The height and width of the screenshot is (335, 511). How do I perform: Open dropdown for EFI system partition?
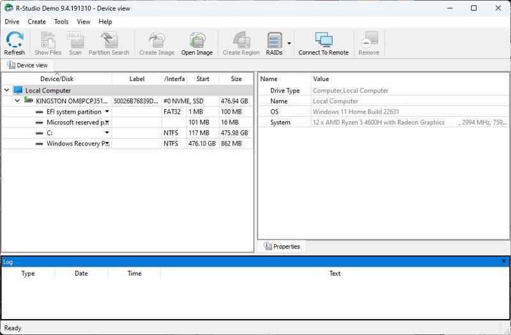tap(107, 112)
